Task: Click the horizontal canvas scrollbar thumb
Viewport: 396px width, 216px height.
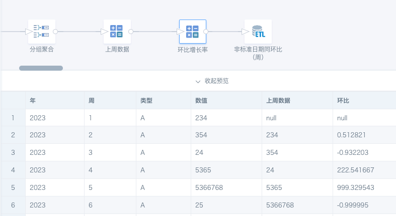Action: point(41,68)
